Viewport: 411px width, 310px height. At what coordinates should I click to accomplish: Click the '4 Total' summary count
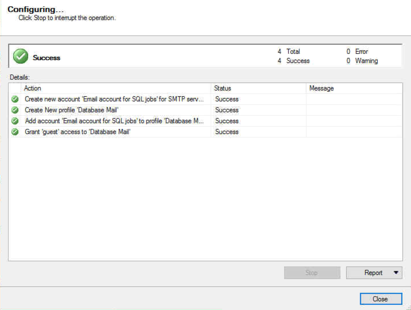tap(289, 52)
